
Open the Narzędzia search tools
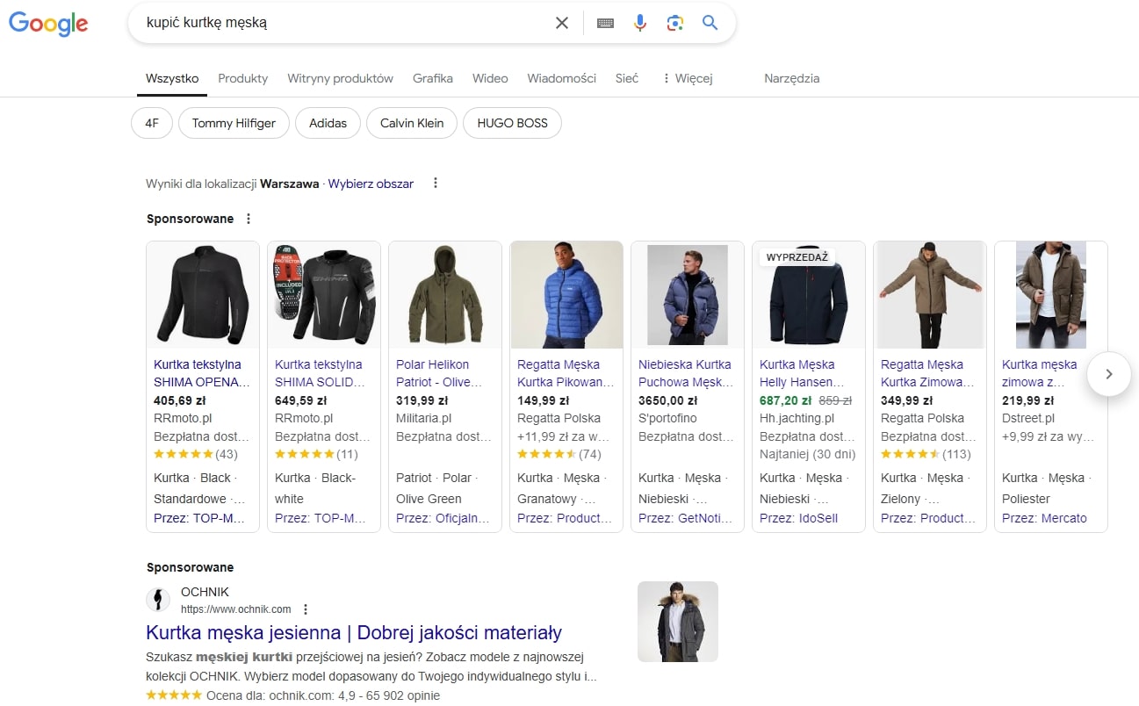(791, 78)
